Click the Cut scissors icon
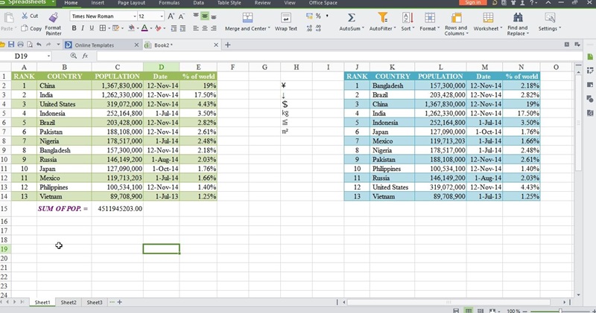 tap(25, 16)
